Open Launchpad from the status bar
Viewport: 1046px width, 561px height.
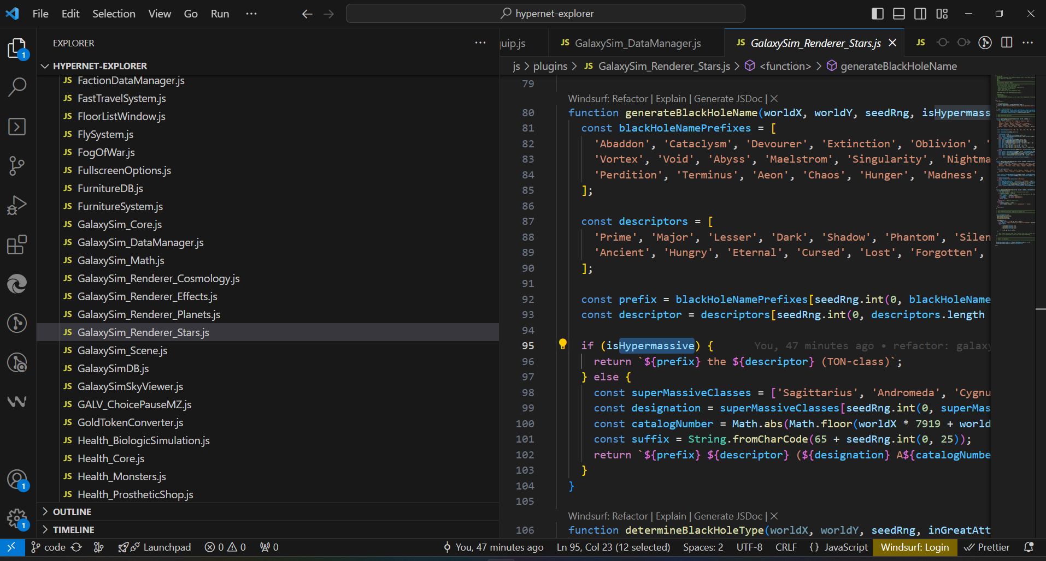point(155,547)
